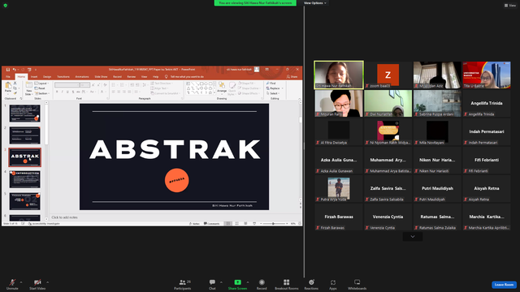Image resolution: width=520 pixels, height=292 pixels.
Task: Open Select dropdown in Editing group
Action: pos(274,93)
